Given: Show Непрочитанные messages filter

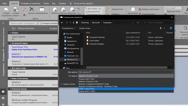Looking at the screenshot, I should pos(26,28).
